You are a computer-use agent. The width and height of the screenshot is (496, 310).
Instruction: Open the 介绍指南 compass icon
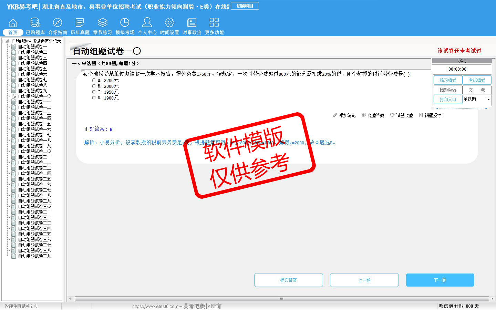pos(58,23)
